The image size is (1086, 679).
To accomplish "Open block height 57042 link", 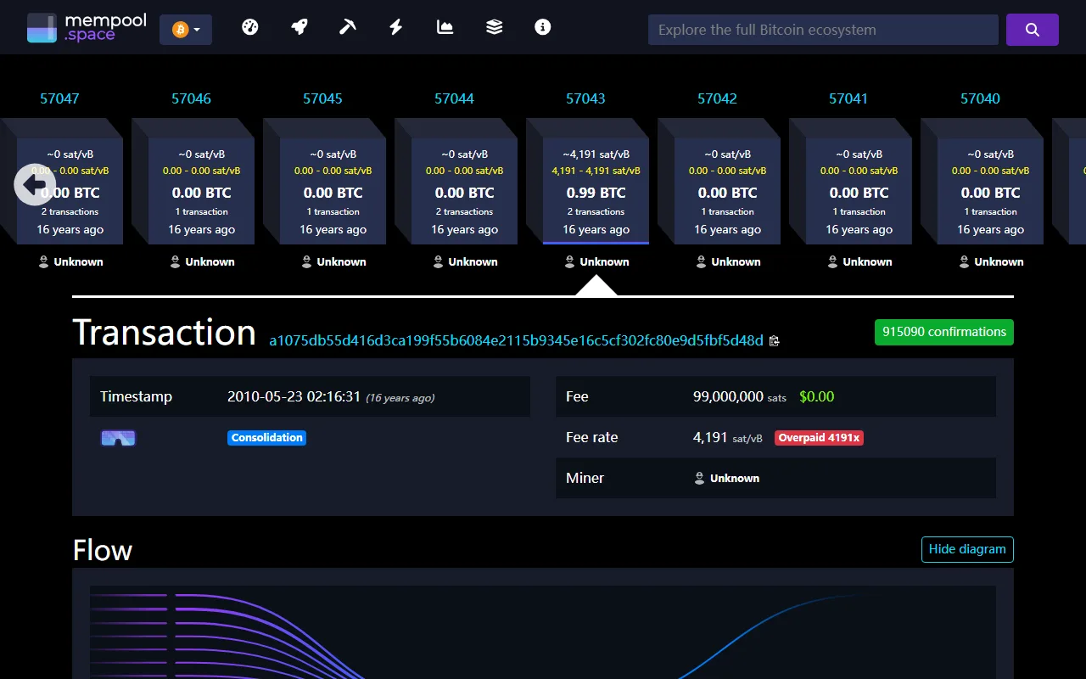I will (x=717, y=98).
